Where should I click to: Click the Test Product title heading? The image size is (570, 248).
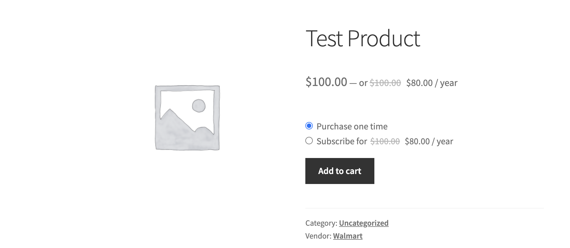pos(363,39)
